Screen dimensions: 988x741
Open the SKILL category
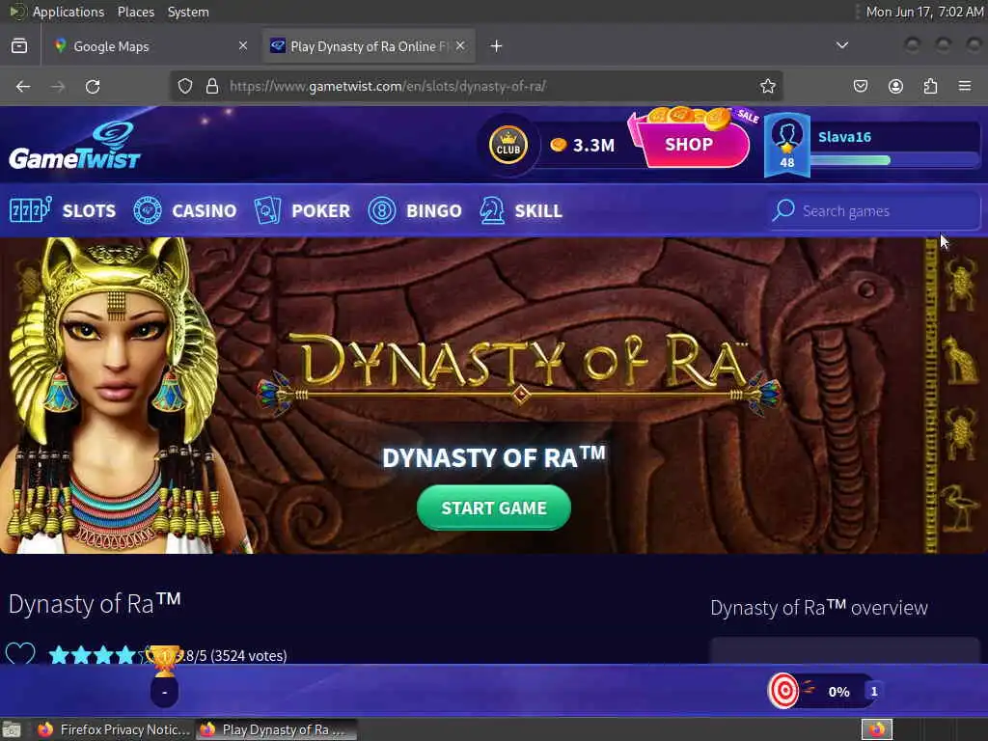point(538,210)
